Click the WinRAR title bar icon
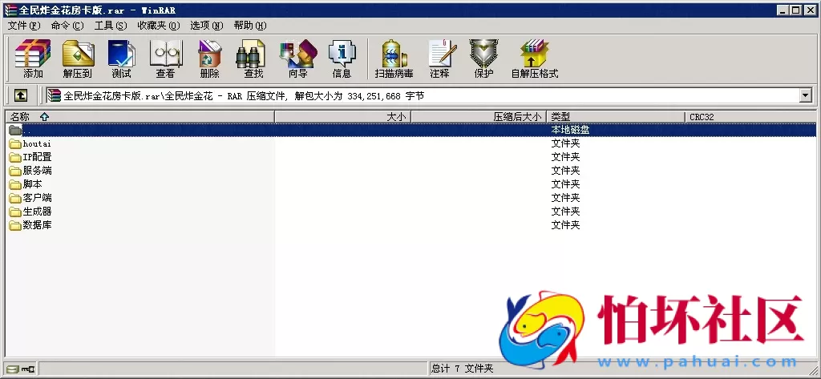Viewport: 821px width, 379px height. coord(10,10)
